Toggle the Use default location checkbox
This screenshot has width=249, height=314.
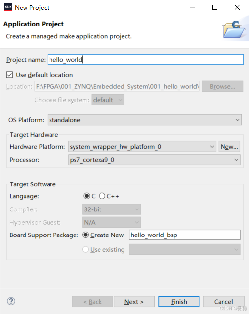[10, 75]
